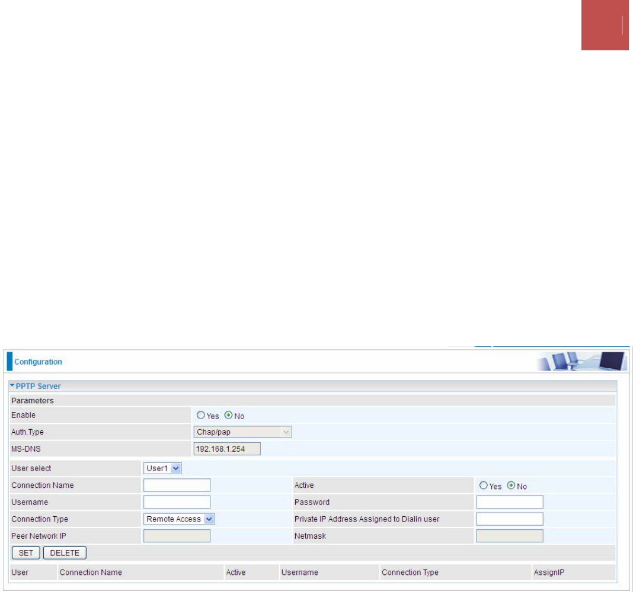Click the DELETE button
633x592 pixels.
pos(65,553)
